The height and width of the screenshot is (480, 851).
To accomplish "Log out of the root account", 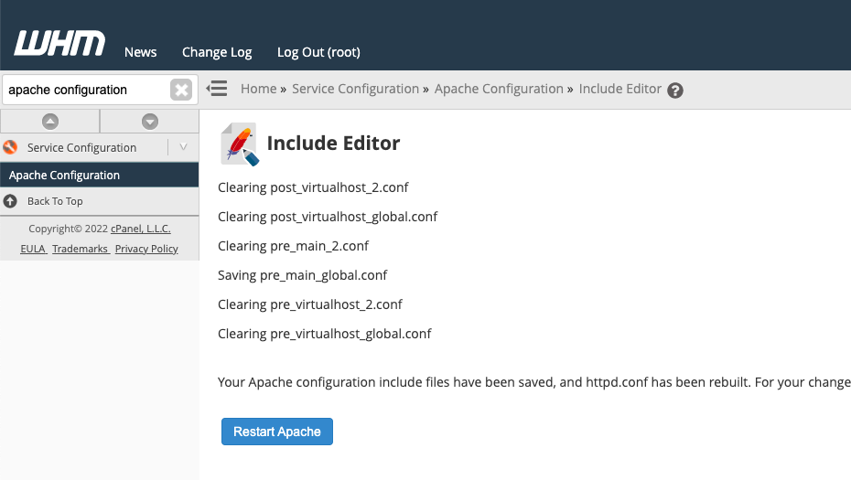I will click(318, 52).
